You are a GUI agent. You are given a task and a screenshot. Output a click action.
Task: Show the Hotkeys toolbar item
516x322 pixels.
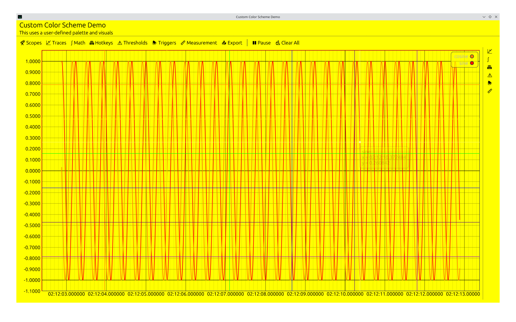pyautogui.click(x=101, y=43)
